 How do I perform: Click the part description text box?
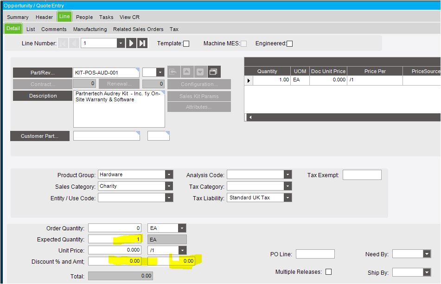tap(119, 109)
